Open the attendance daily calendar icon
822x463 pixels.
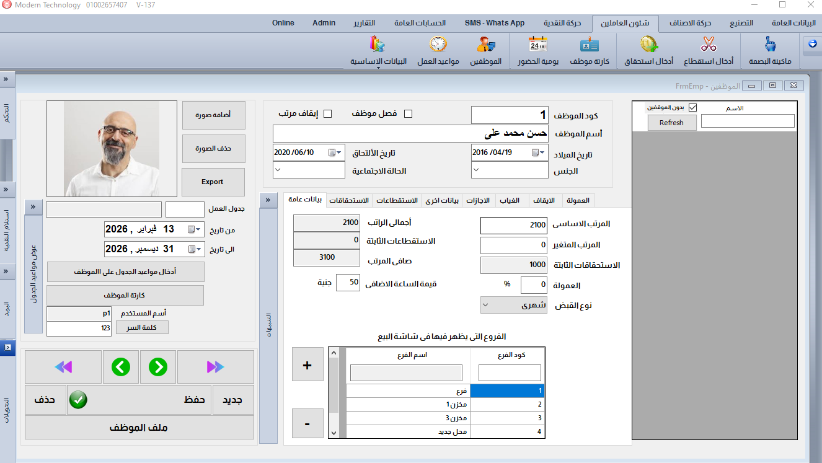point(537,45)
